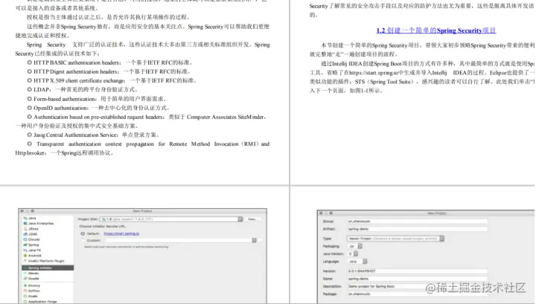Open the section 1.2 Spring Security heading link
536x304 pixels.
point(435,30)
